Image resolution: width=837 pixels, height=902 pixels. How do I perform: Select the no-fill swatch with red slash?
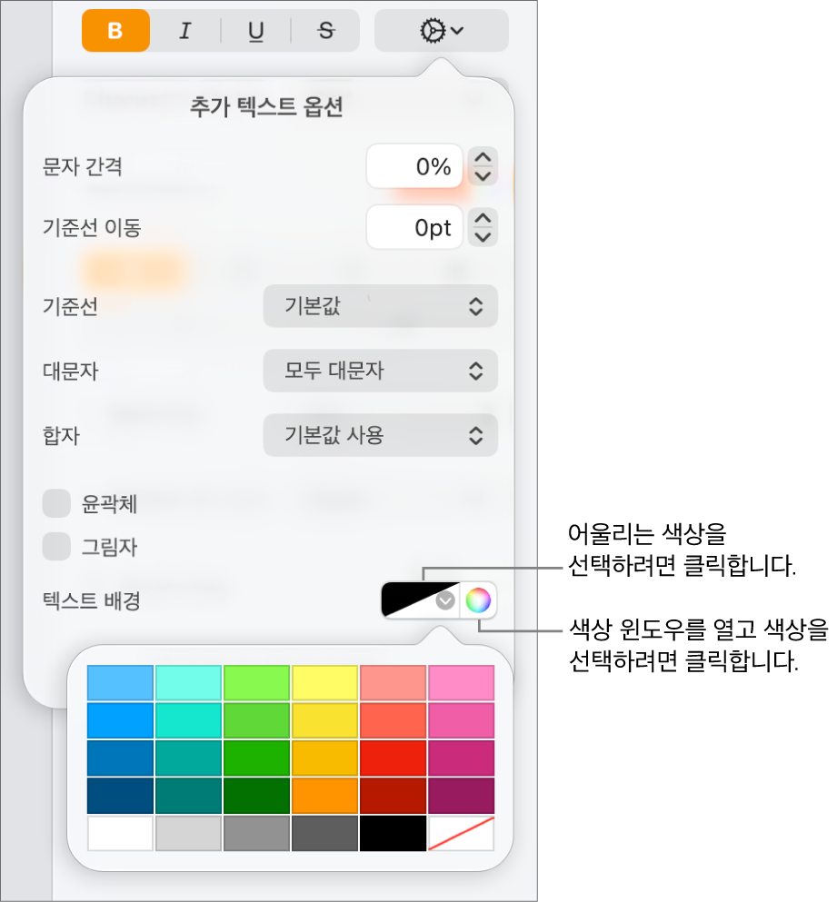click(x=461, y=833)
